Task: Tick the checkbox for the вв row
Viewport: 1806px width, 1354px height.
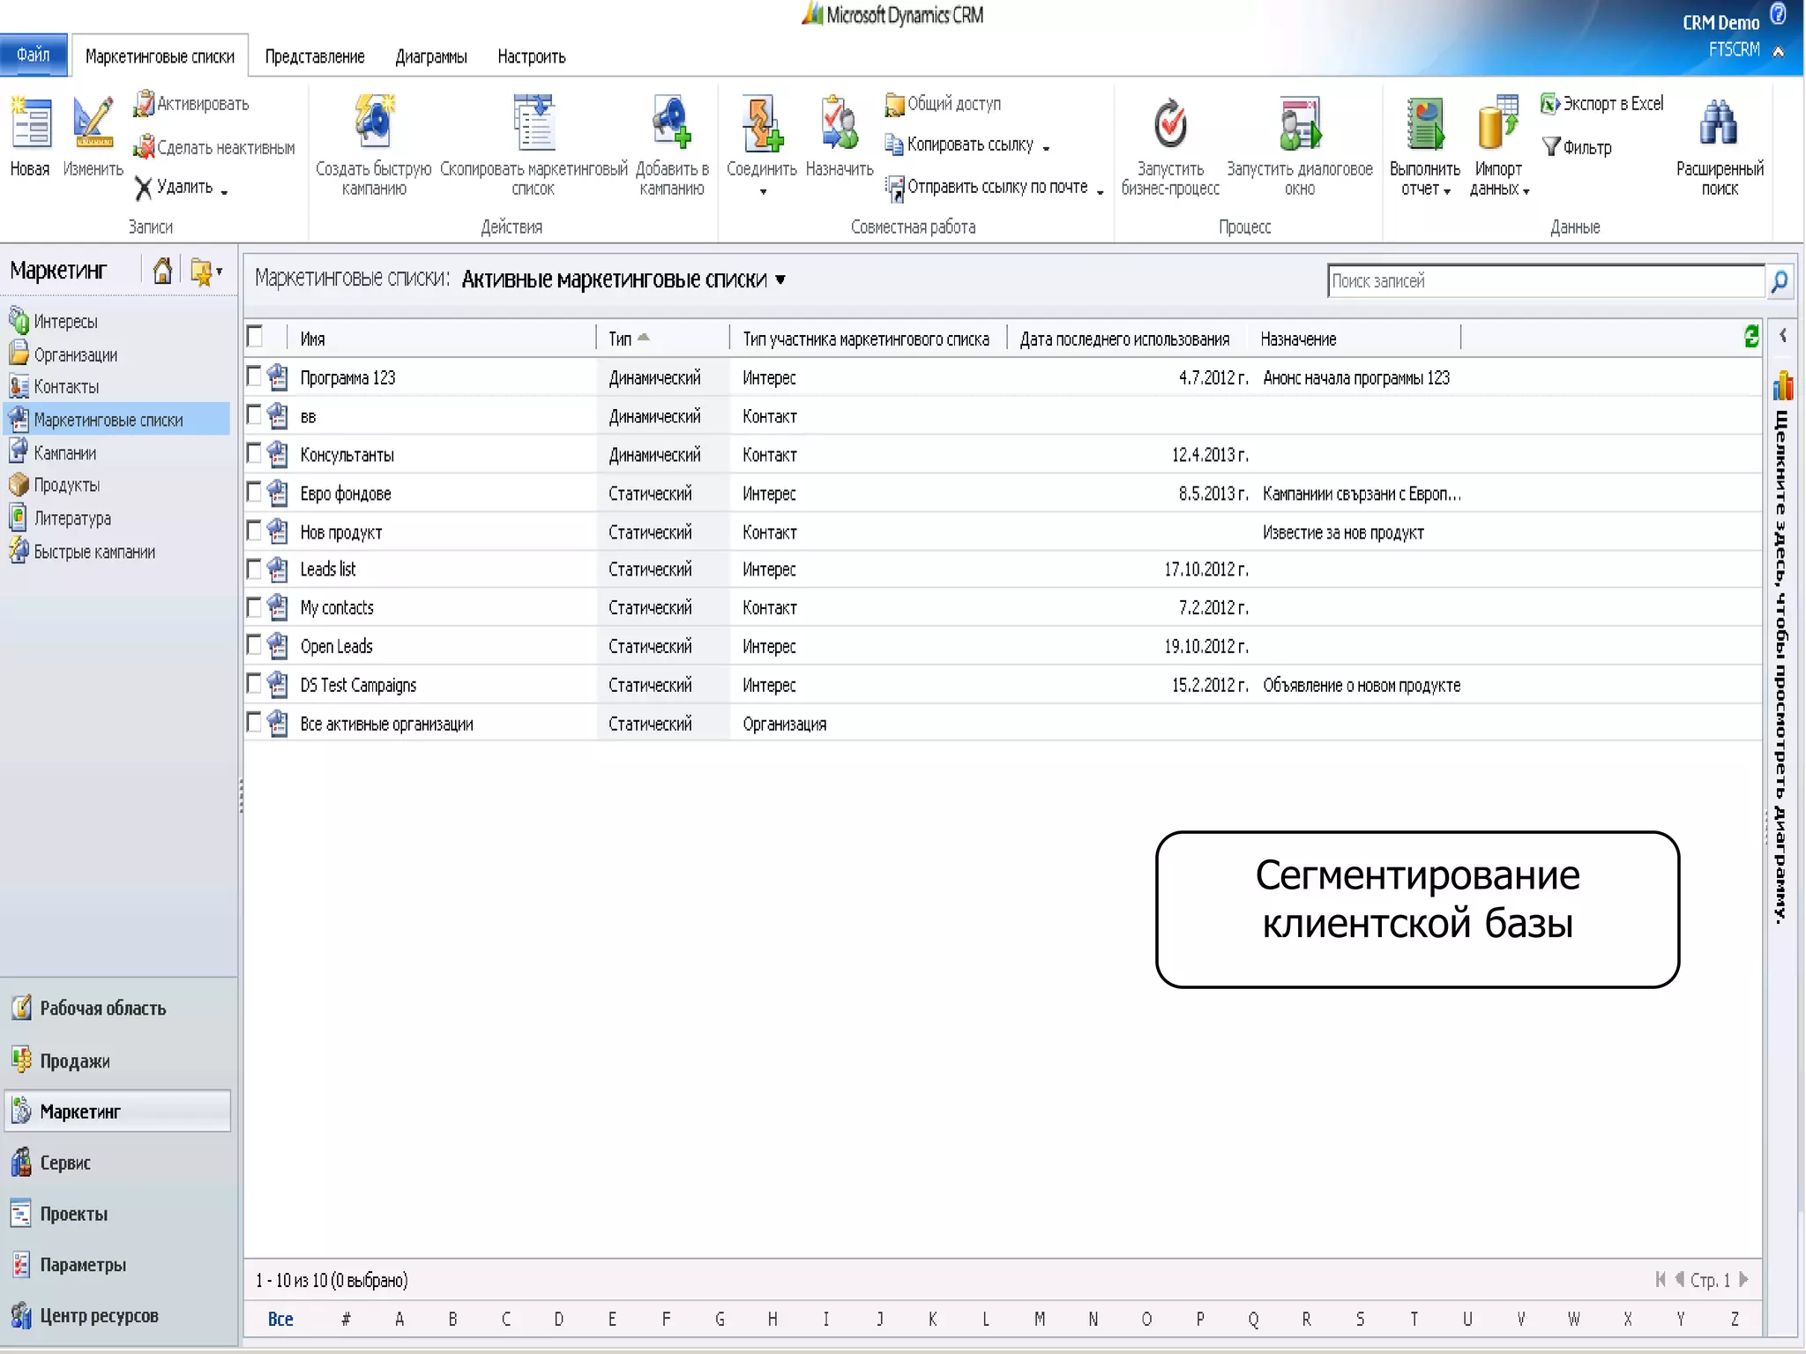Action: coord(255,414)
